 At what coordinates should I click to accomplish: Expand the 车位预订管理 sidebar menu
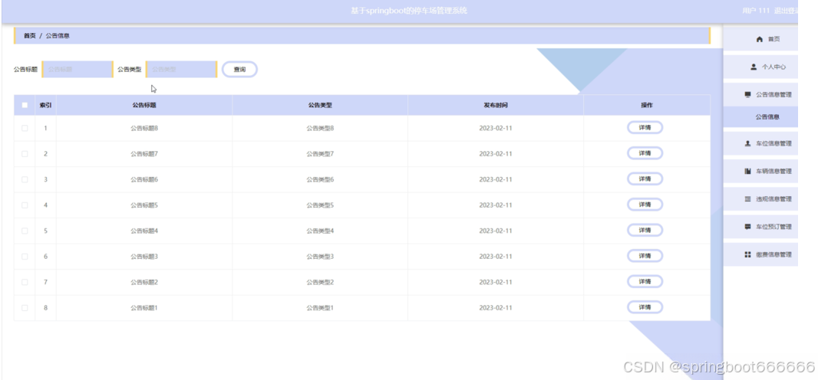coord(760,227)
